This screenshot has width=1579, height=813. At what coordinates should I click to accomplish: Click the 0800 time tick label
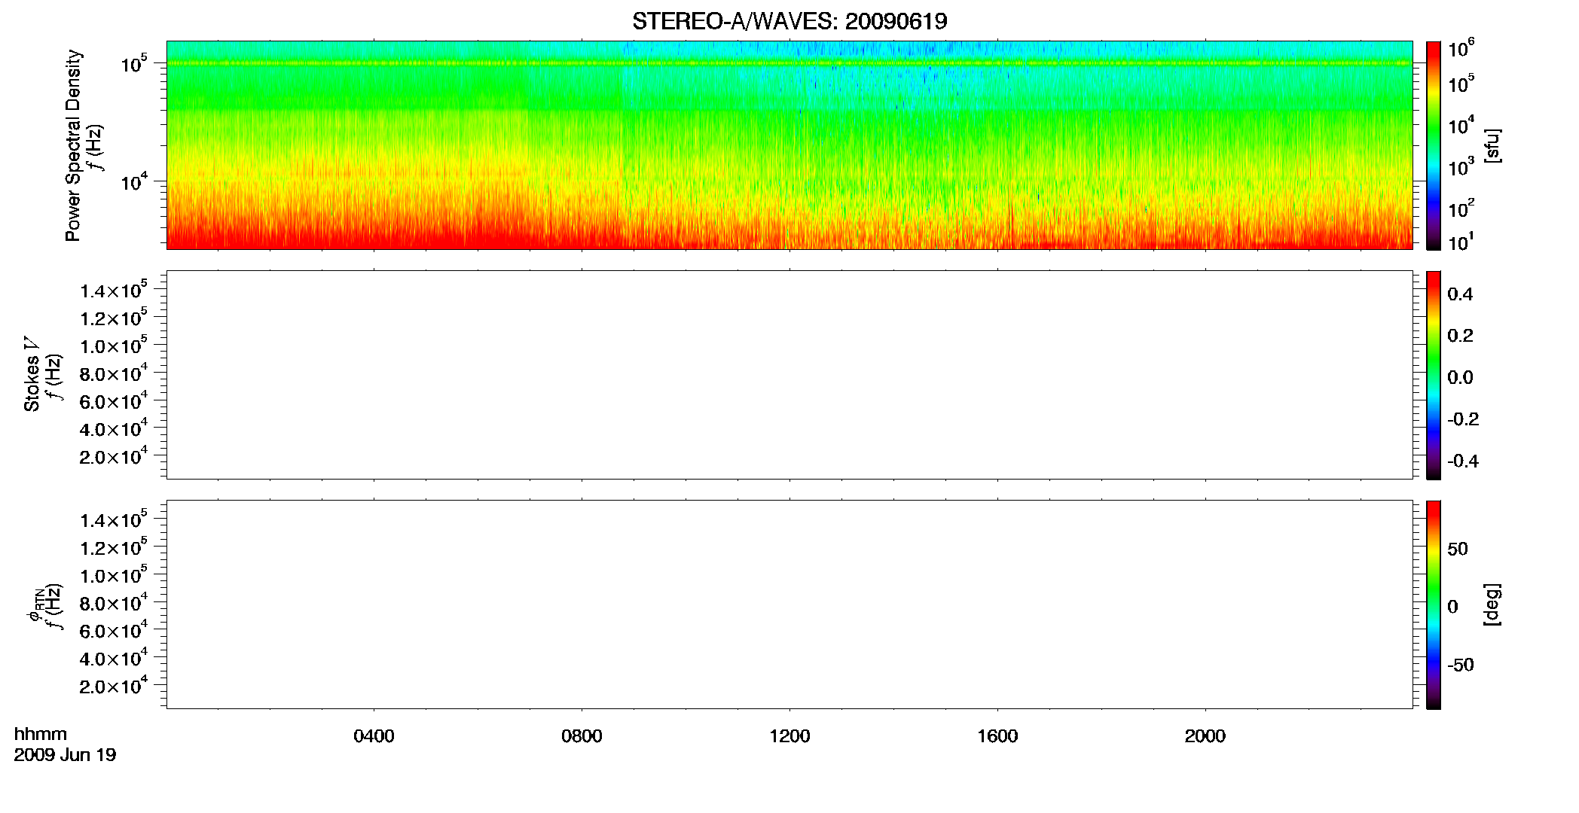pos(582,736)
